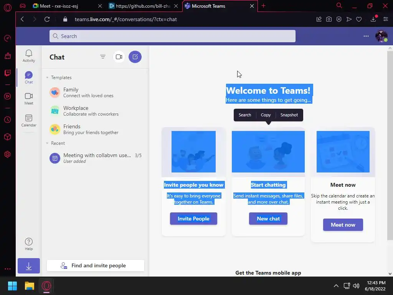Open the Meet camera icon in sidebar

coord(28,99)
